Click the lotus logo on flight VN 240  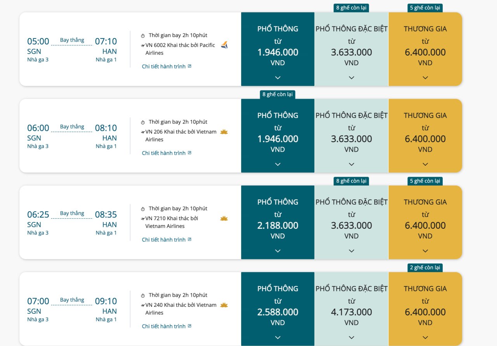224,305
